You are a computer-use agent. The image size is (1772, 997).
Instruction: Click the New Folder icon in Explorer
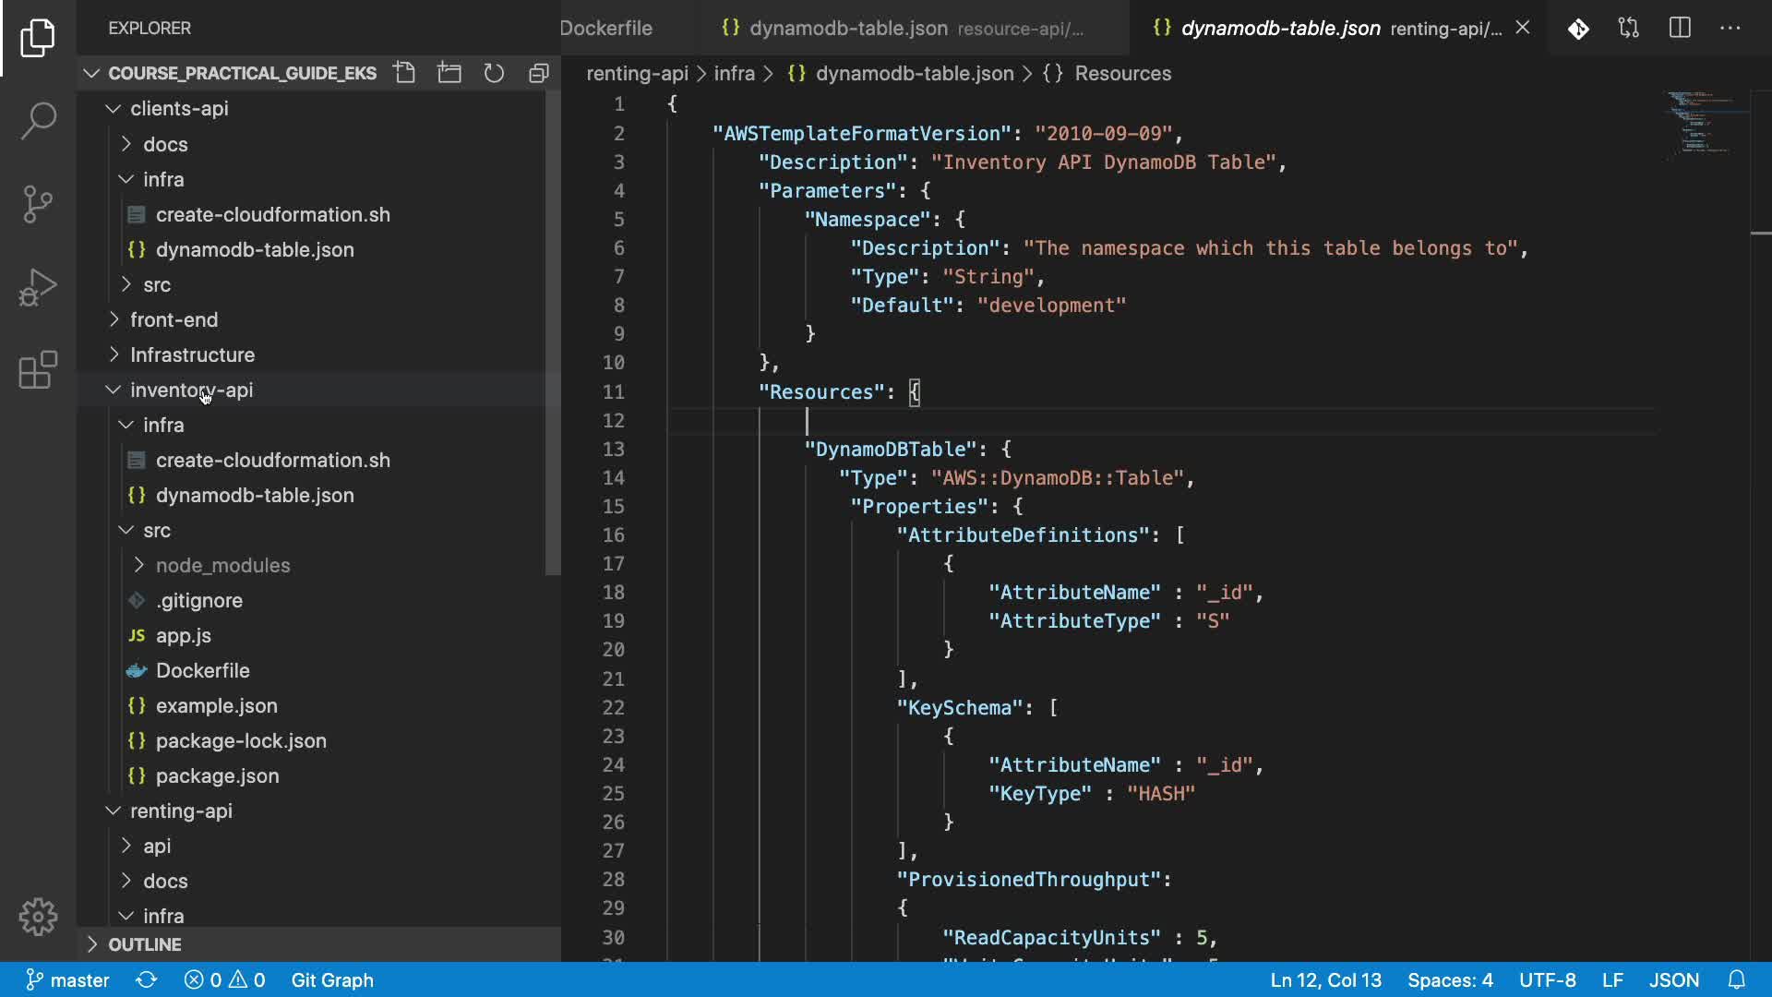point(449,73)
